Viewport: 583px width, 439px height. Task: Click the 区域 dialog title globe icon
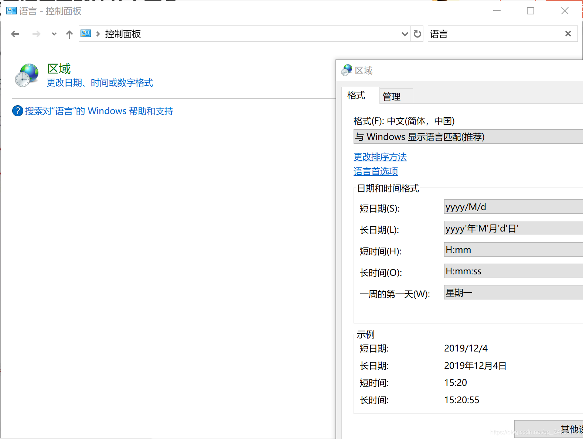(x=347, y=70)
